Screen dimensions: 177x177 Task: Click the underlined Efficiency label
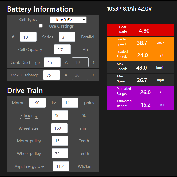point(29,116)
